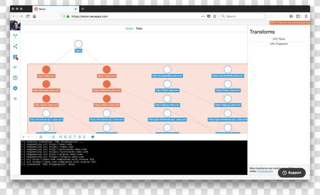Screen dimensions: 320x195
Task: Follow the @websecurify Twitter link
Action: 265,171
